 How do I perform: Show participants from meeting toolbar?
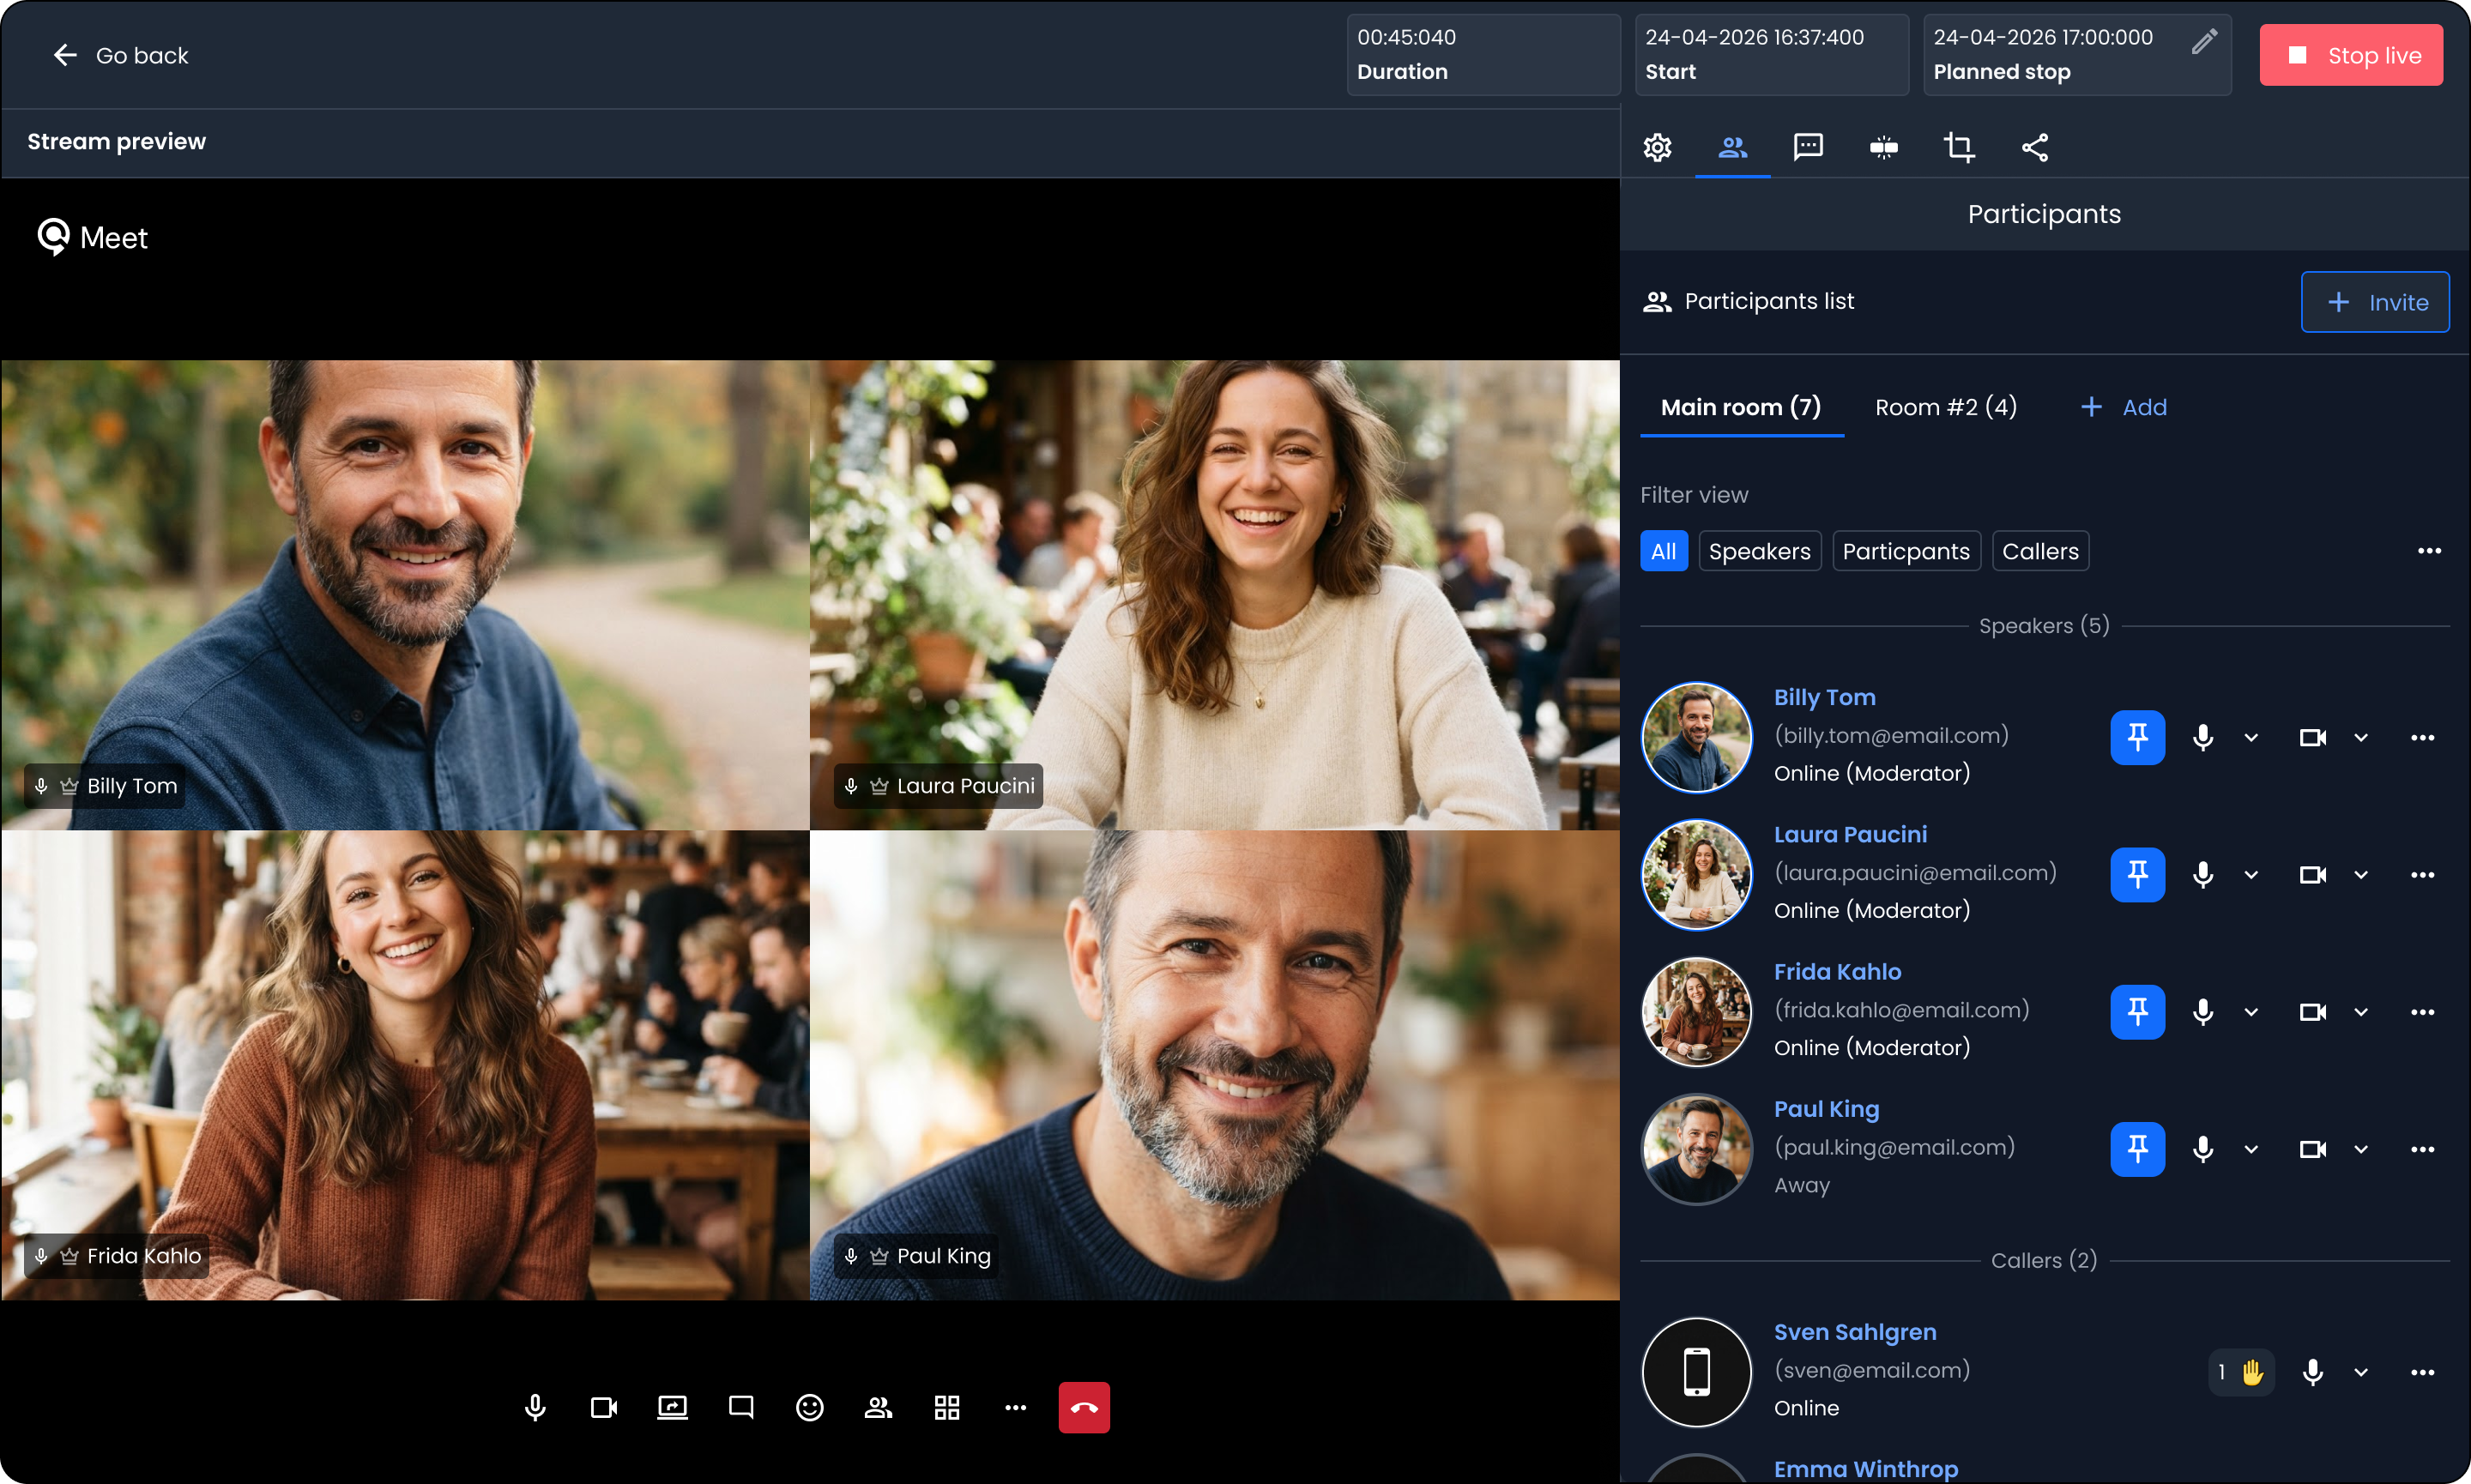[x=878, y=1407]
